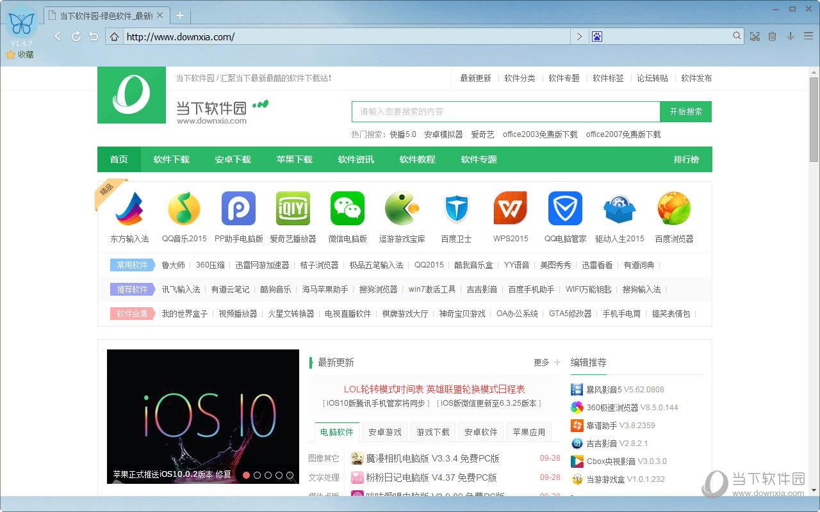This screenshot has height=512, width=820.
Task: Open the downloads arrow icon
Action: [x=791, y=36]
